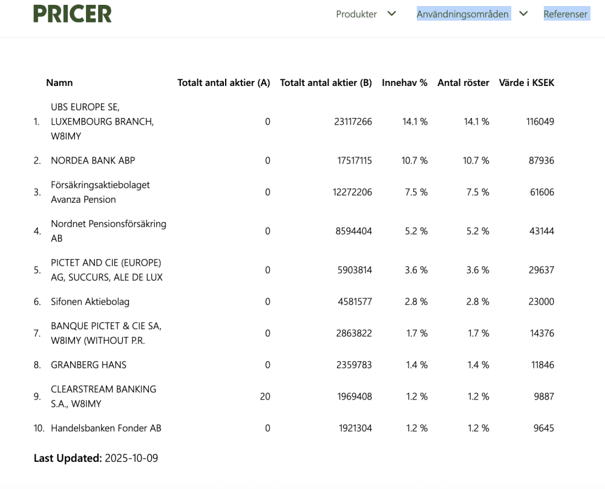605x489 pixels.
Task: Click Antal röster 7.5 % for Avanza
Action: click(478, 192)
